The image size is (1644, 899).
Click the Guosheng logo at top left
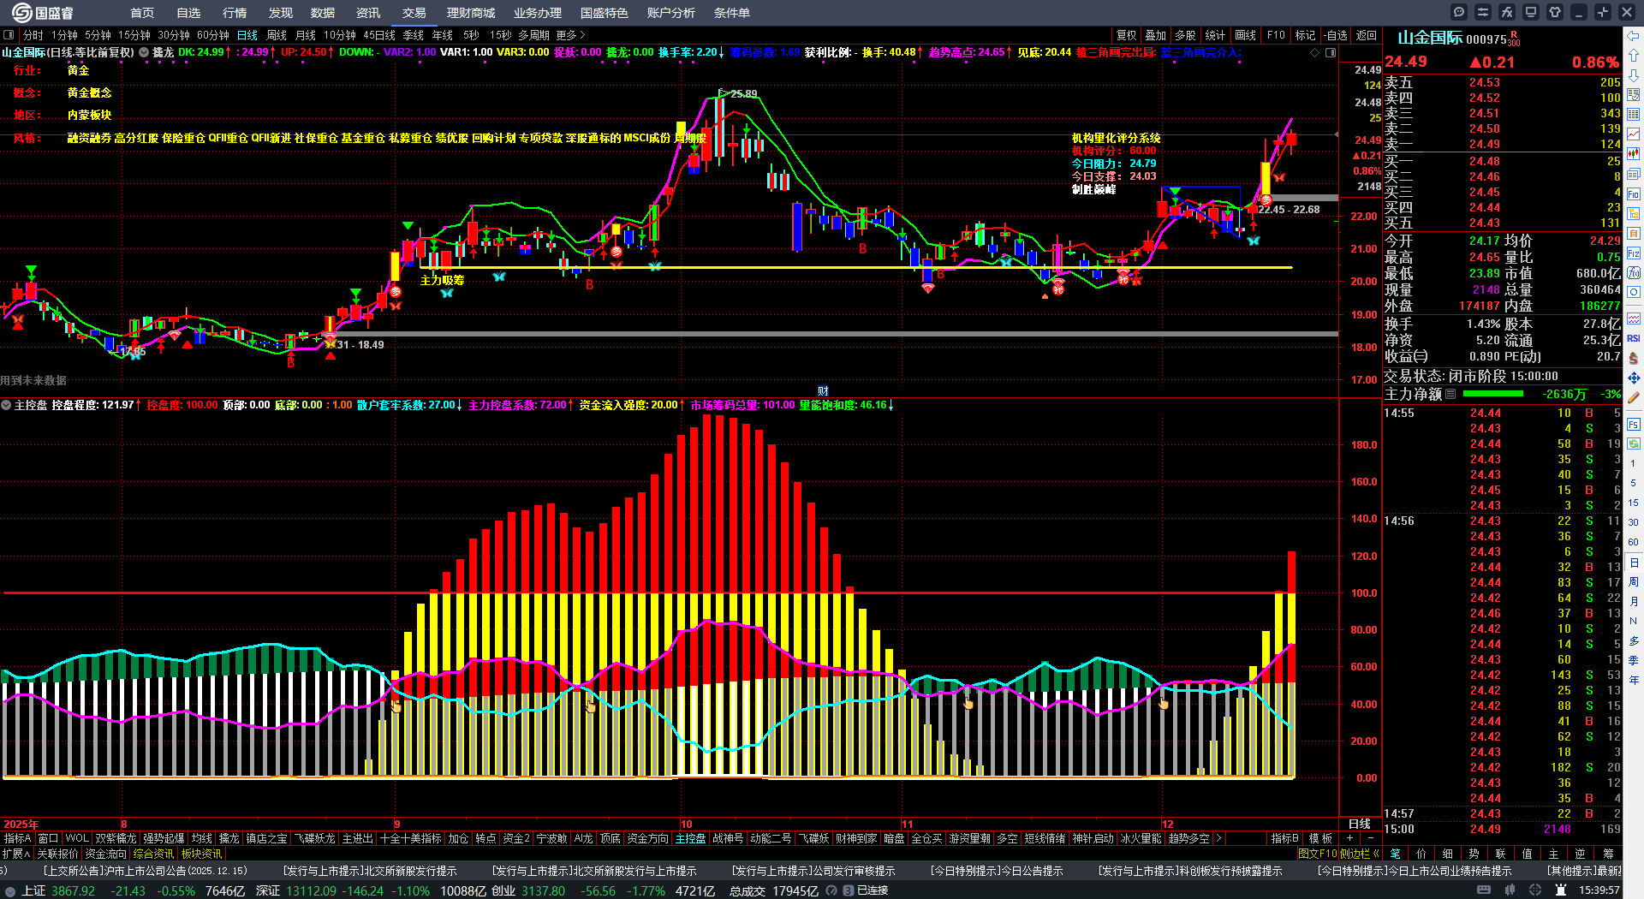point(42,13)
